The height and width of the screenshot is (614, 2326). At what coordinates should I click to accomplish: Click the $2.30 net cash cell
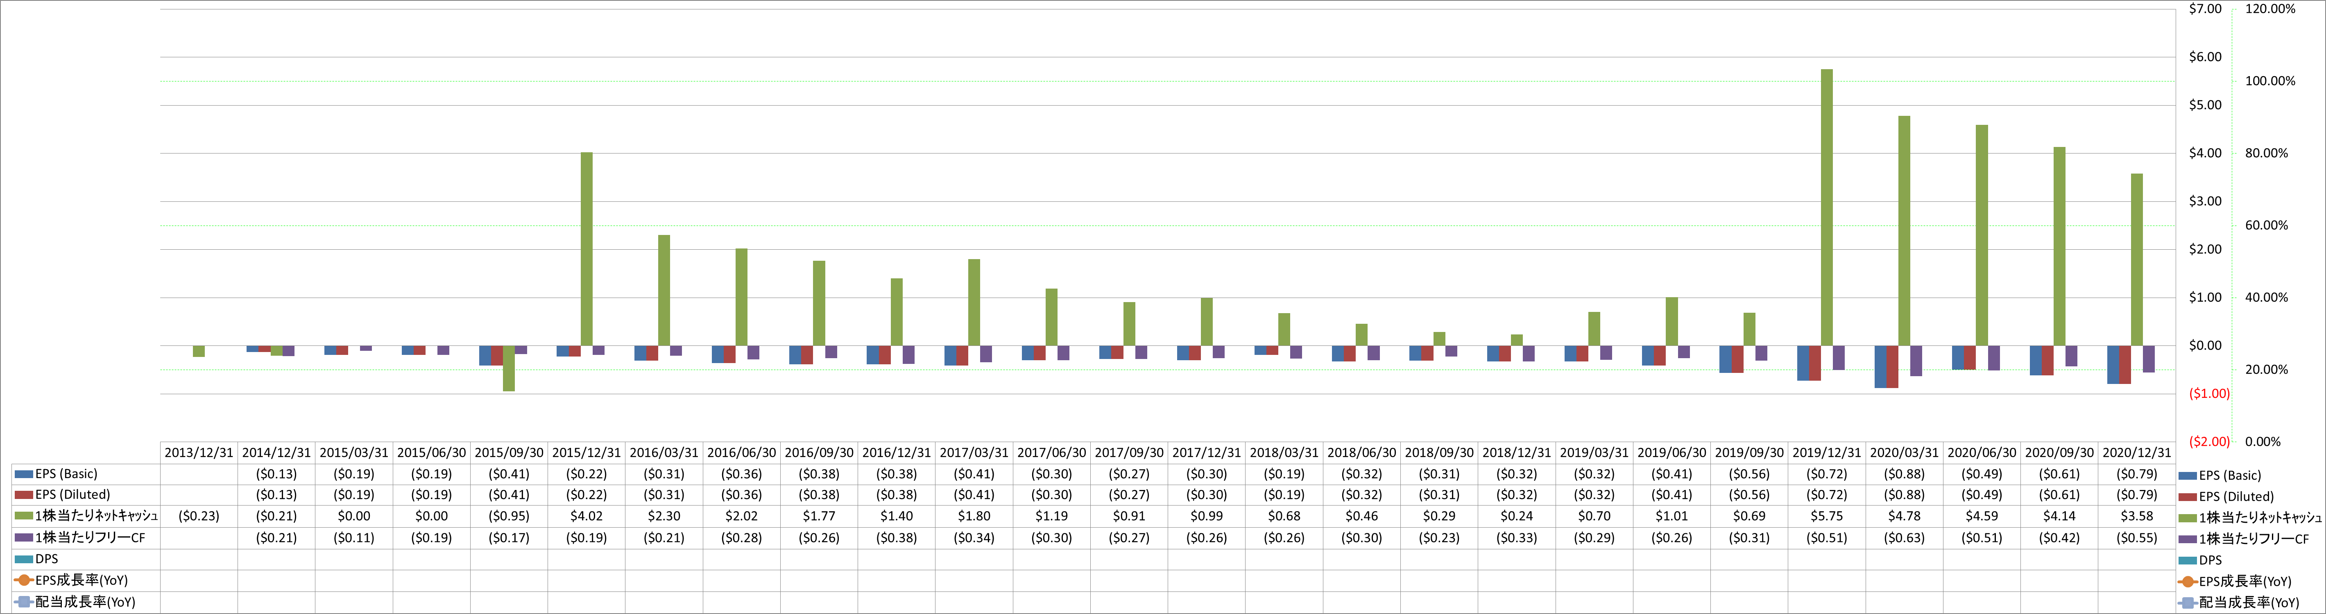664,517
